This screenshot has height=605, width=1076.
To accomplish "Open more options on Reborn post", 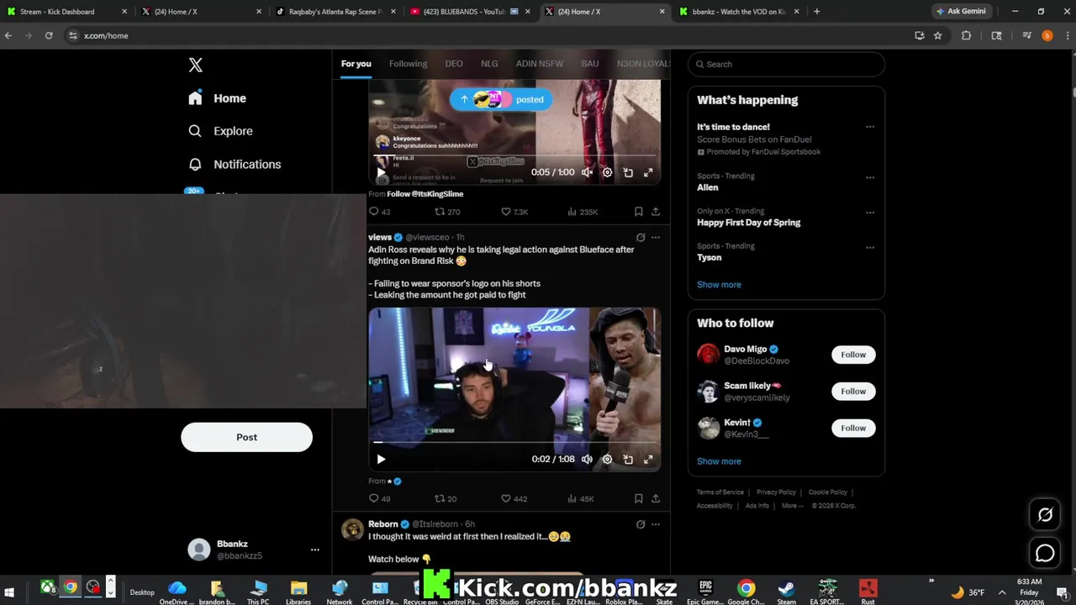I will point(656,524).
